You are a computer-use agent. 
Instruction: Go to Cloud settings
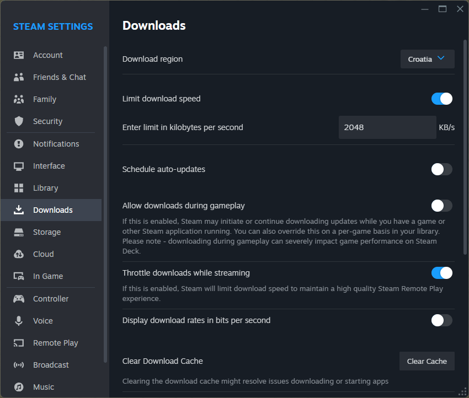[51, 254]
